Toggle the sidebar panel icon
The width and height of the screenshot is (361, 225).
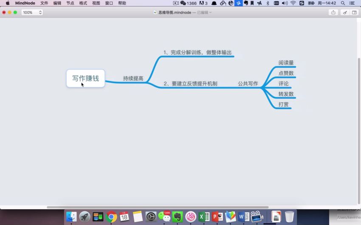point(354,12)
